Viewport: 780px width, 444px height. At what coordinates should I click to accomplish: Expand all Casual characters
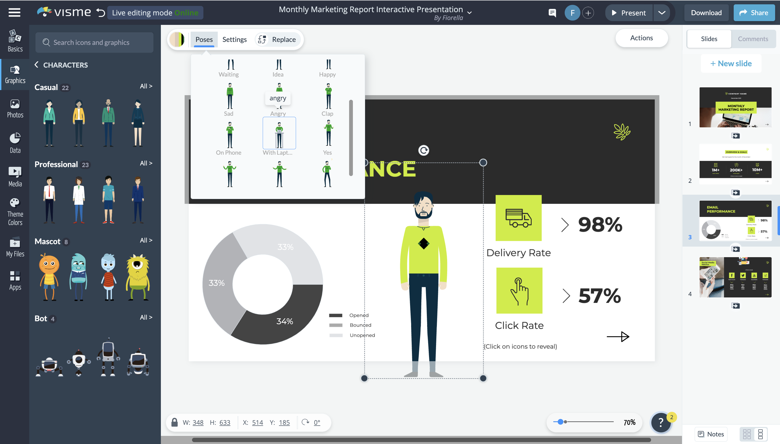pos(146,86)
